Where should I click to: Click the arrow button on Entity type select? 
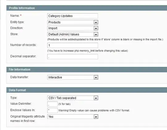pos(96,22)
